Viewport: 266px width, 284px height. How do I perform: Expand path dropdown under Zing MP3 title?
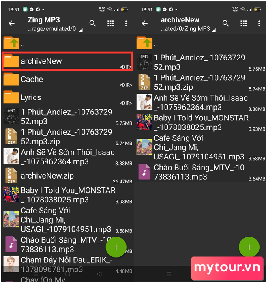pyautogui.click(x=81, y=30)
